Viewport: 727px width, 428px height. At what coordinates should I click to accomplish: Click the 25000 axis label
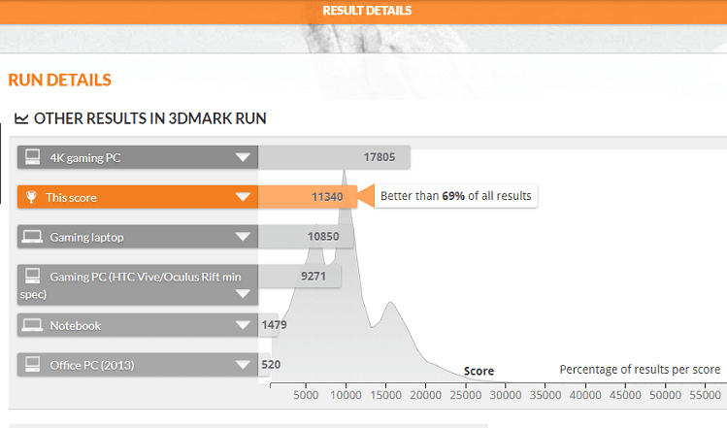pos(466,395)
